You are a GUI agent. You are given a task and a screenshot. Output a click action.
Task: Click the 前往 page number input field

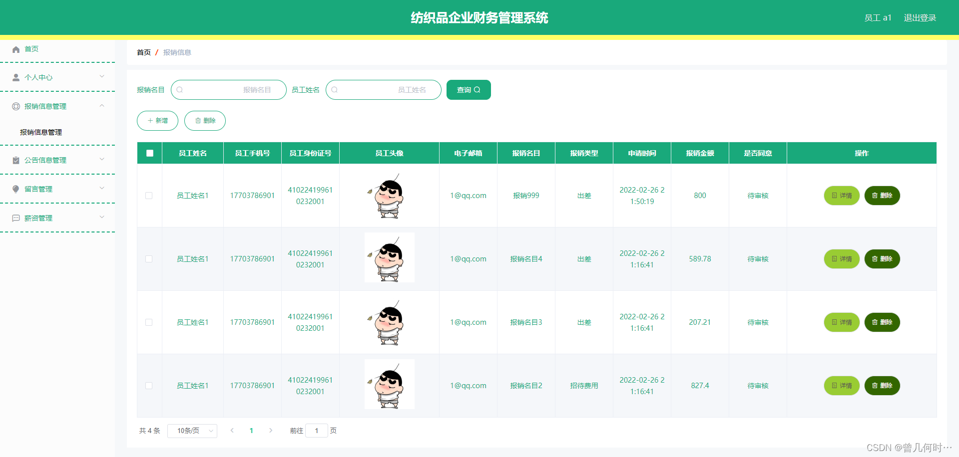(317, 431)
